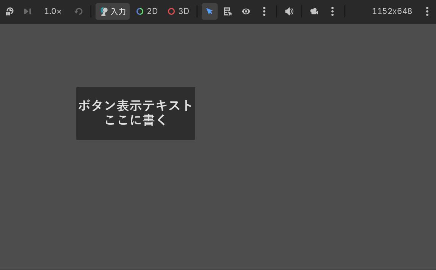Click the list select mode icon
Image resolution: width=436 pixels, height=270 pixels.
228,11
